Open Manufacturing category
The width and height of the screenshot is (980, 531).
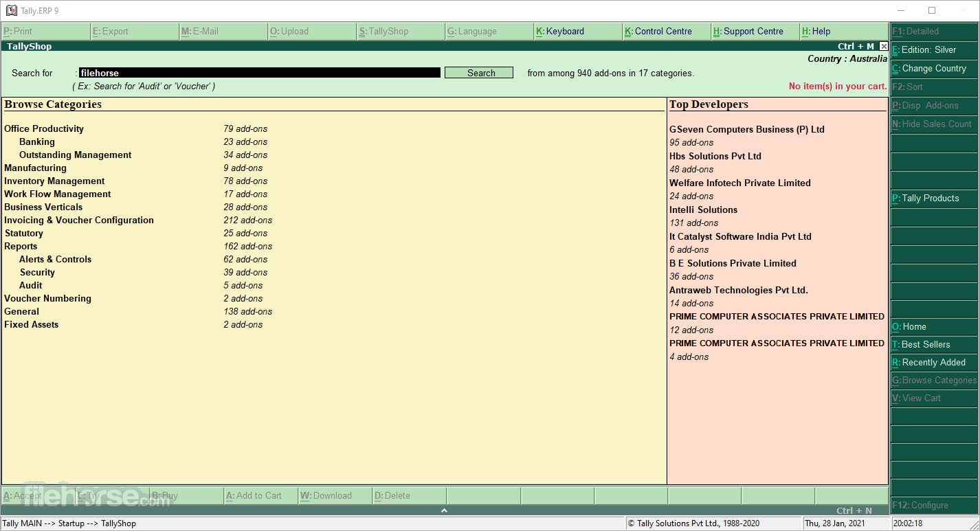click(36, 168)
